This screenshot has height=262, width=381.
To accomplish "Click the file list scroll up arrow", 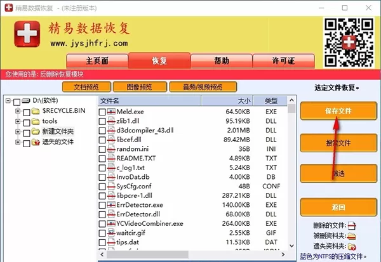I will click(291, 100).
